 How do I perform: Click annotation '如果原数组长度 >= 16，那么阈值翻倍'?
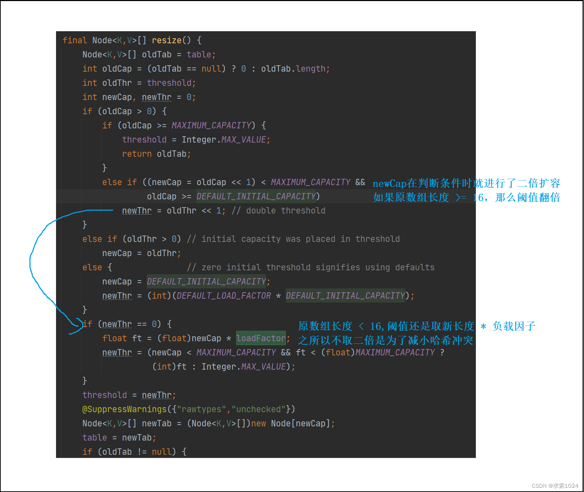pyautogui.click(x=466, y=198)
